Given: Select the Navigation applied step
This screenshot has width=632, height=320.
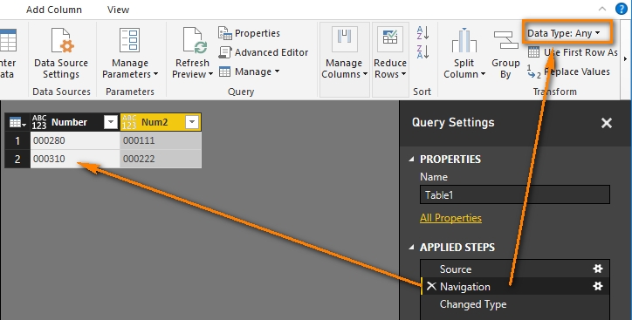Looking at the screenshot, I should [515, 287].
